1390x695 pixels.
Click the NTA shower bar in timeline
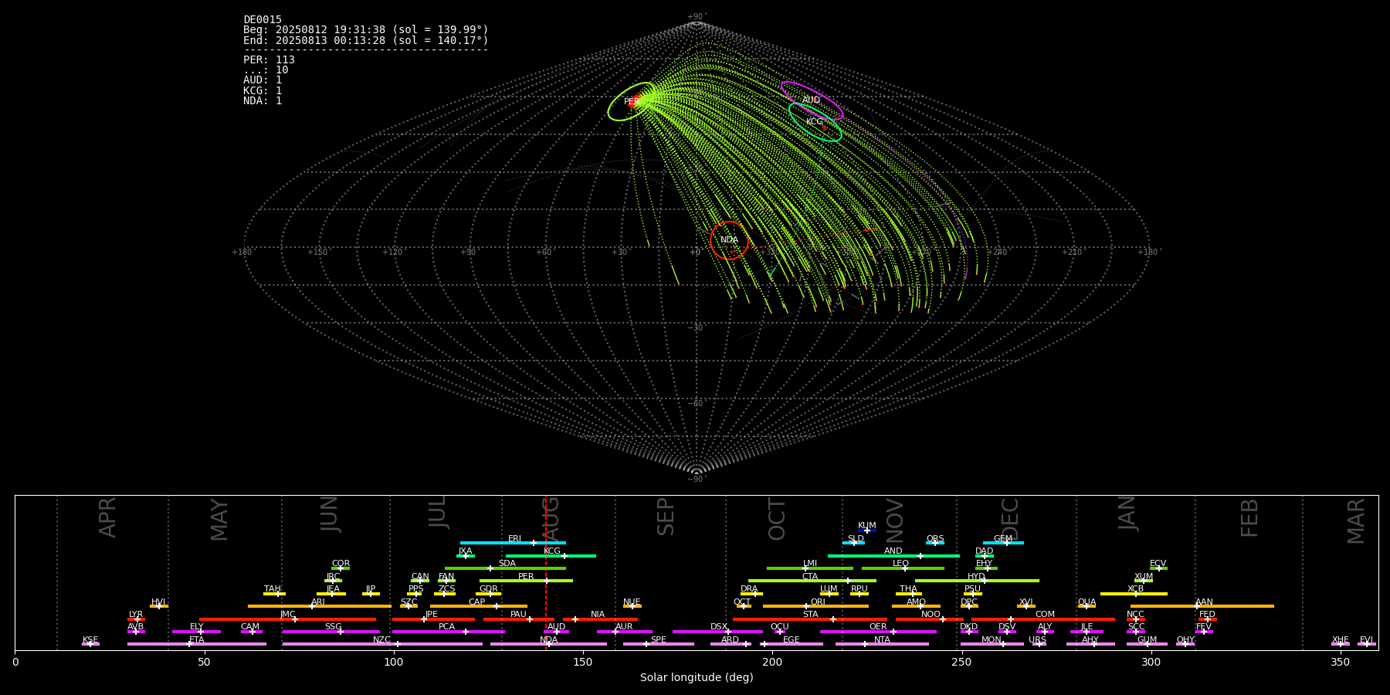(882, 644)
